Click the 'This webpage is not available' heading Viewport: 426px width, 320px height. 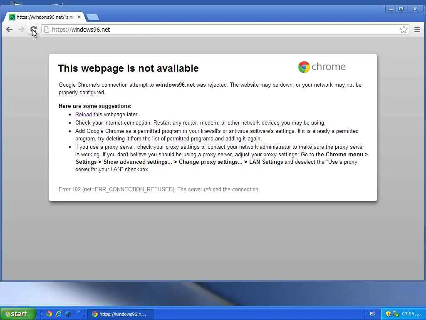pyautogui.click(x=128, y=68)
